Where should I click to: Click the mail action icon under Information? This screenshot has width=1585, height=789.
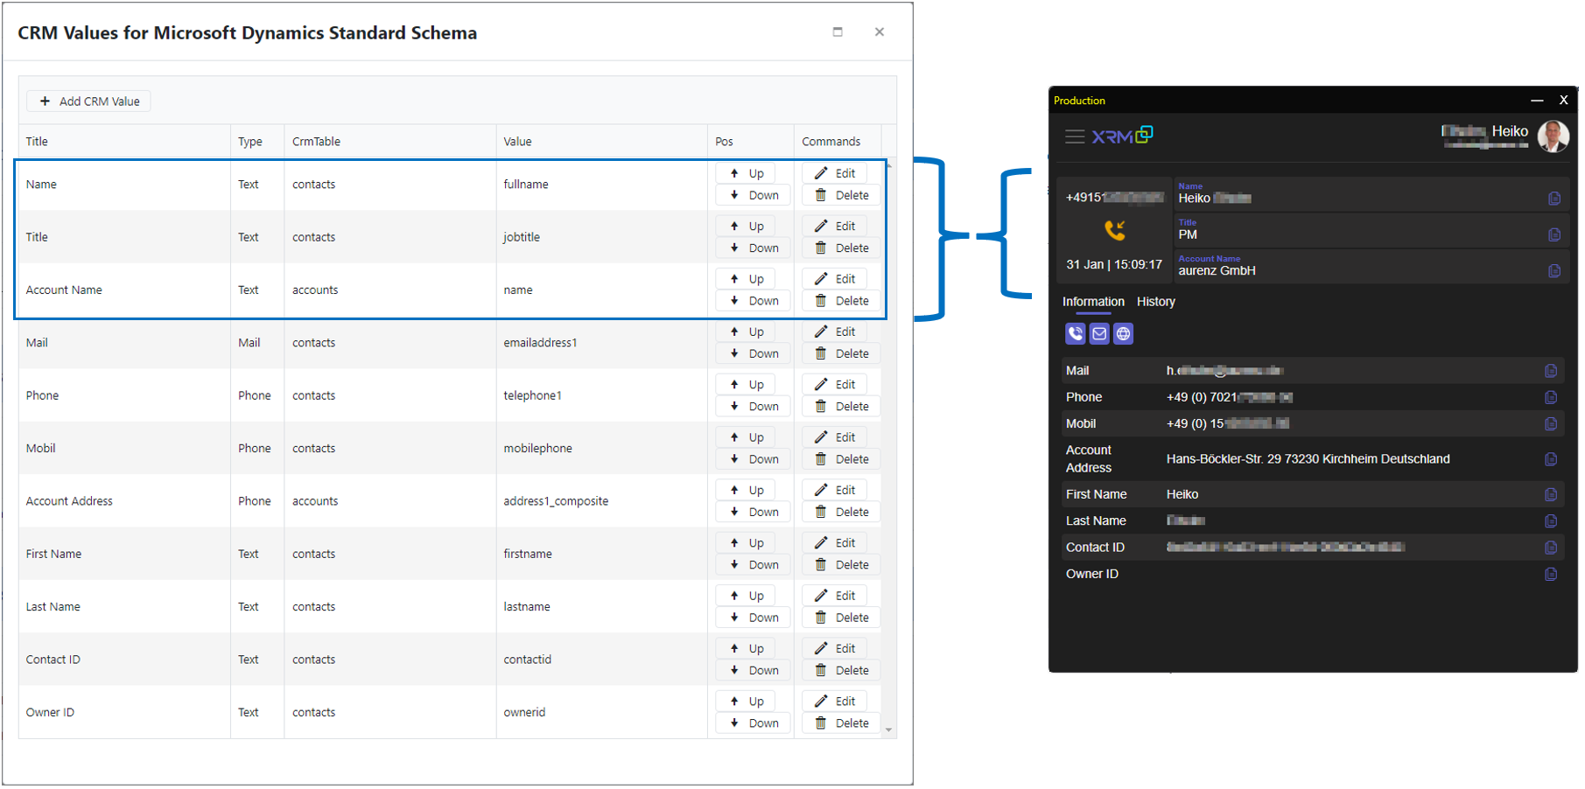pos(1099,333)
